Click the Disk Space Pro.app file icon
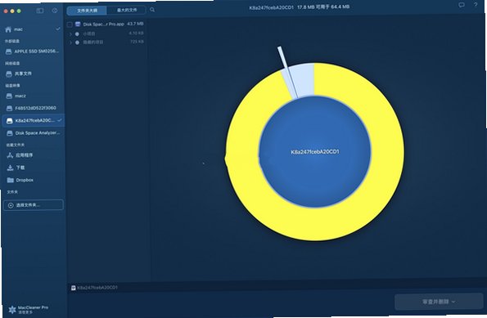 pyautogui.click(x=78, y=25)
